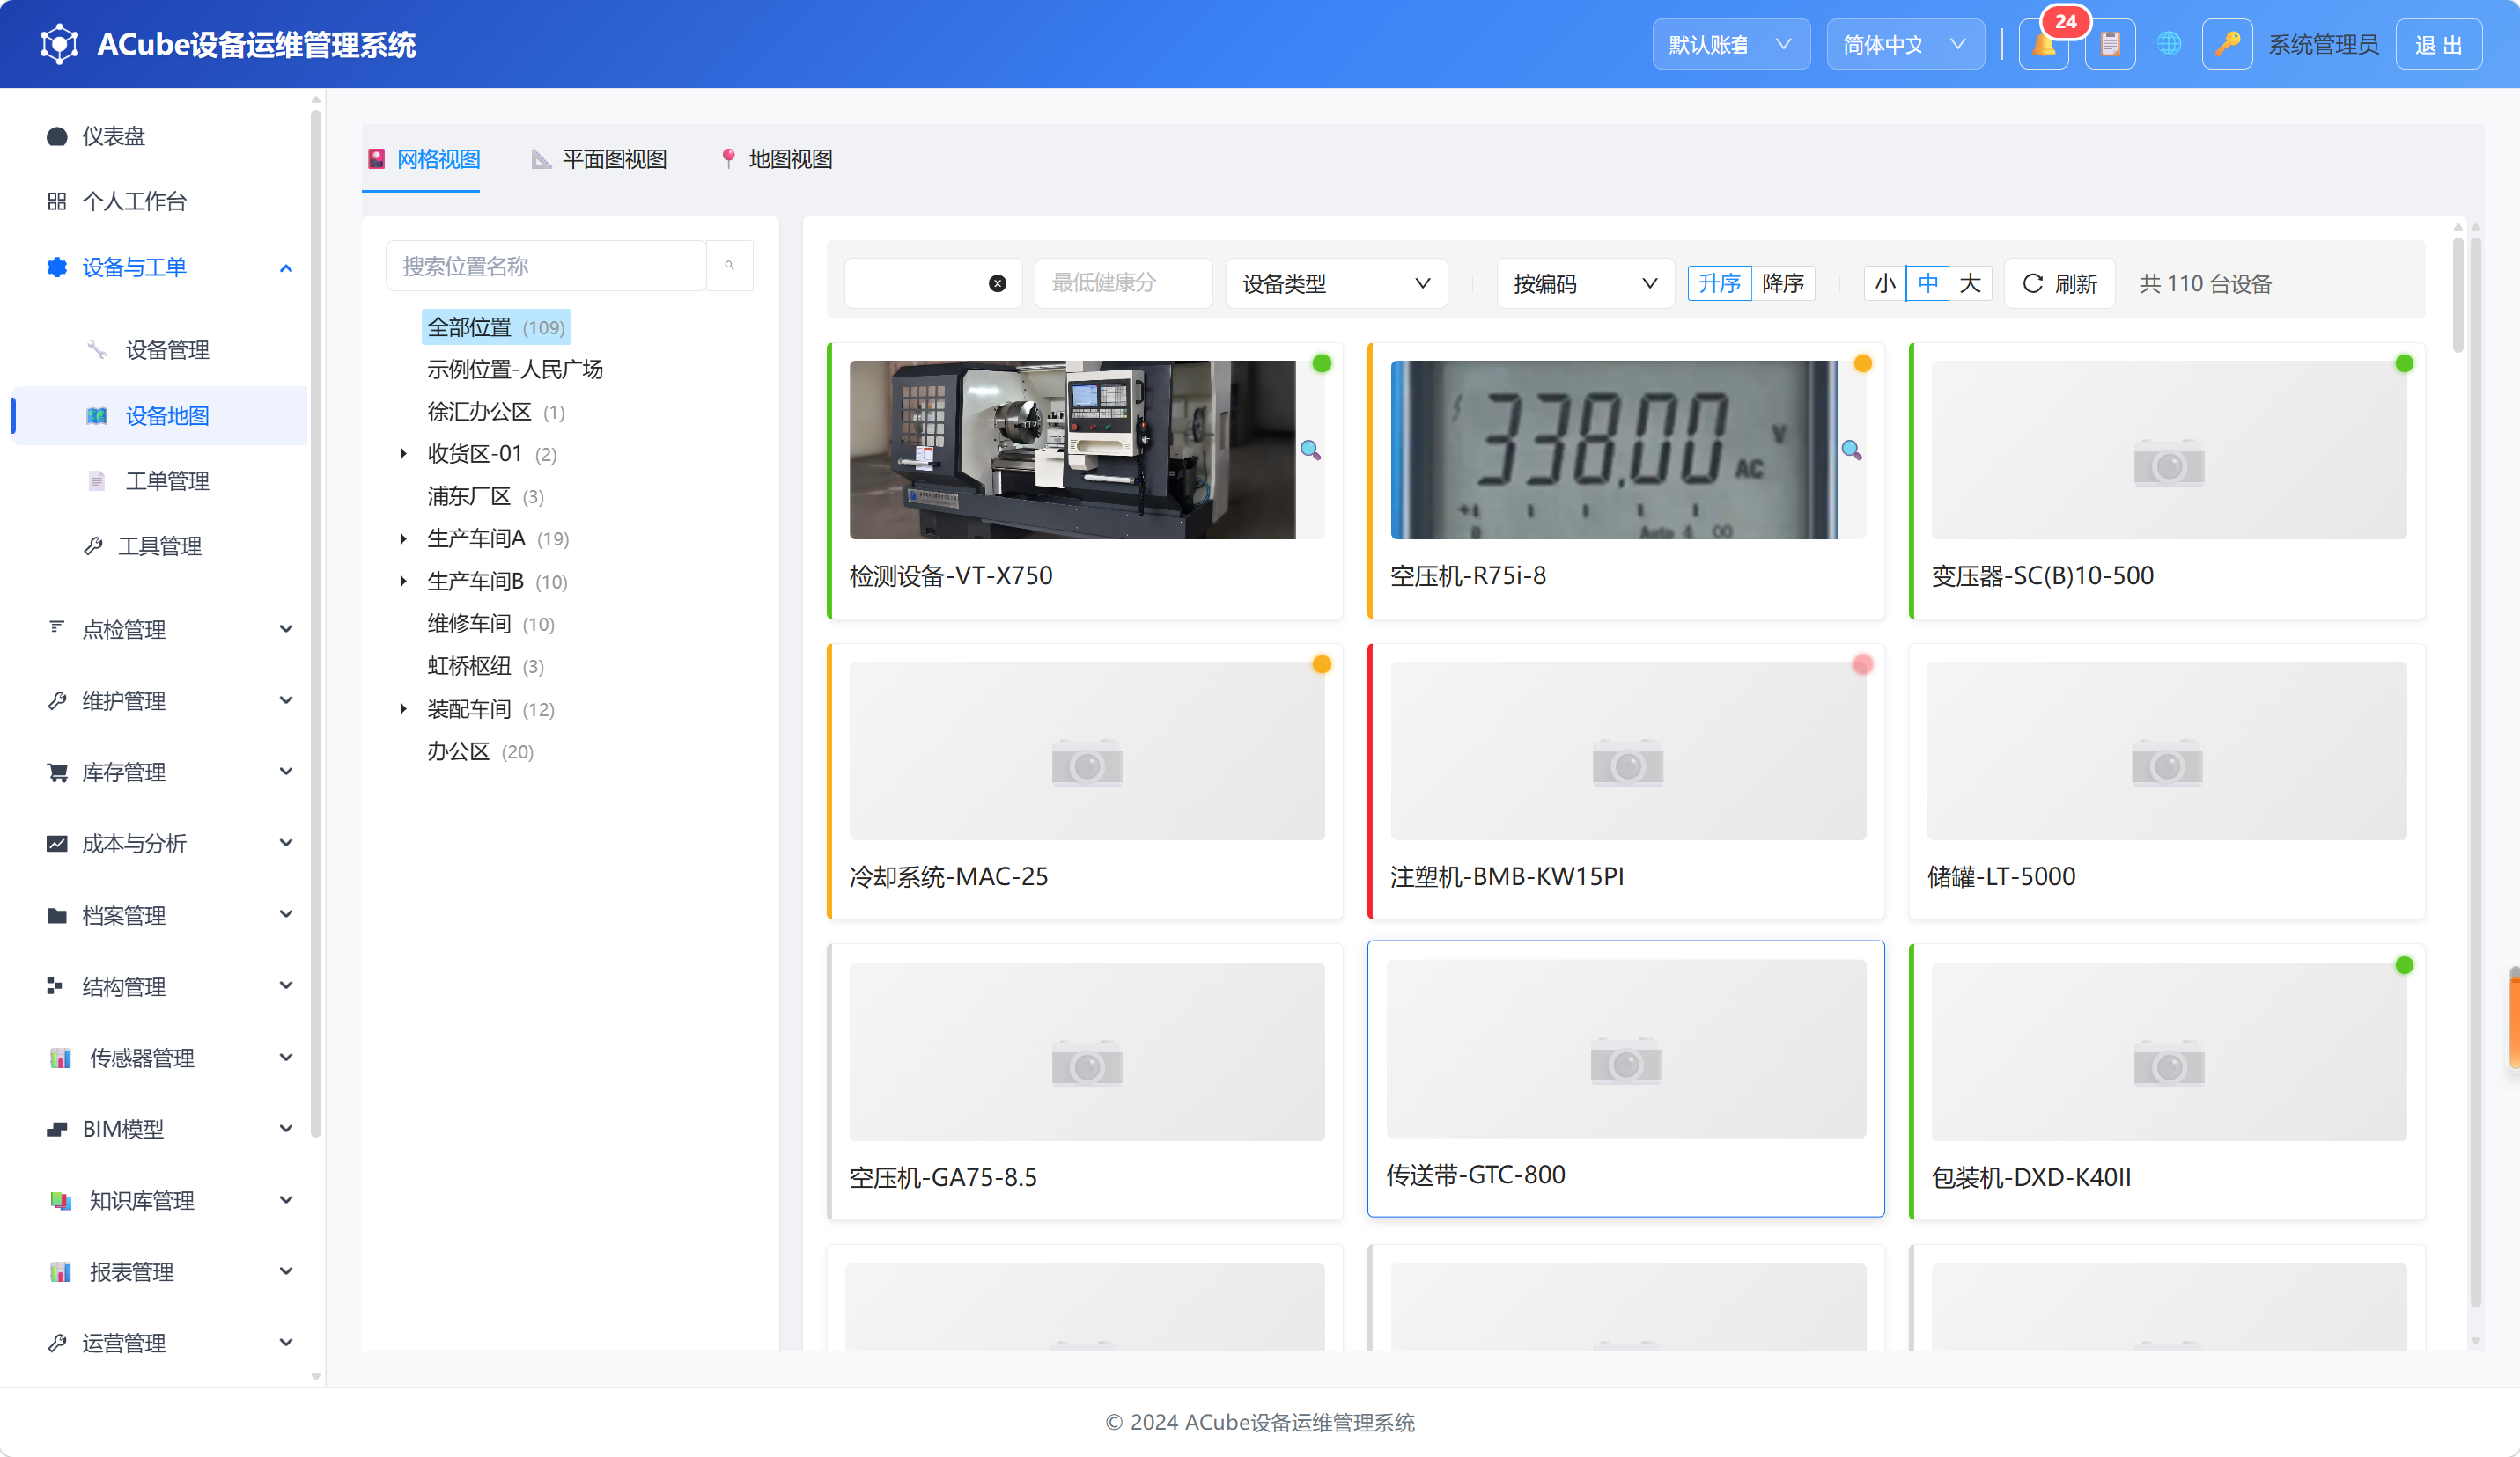Click the key icon in header

[2227, 45]
